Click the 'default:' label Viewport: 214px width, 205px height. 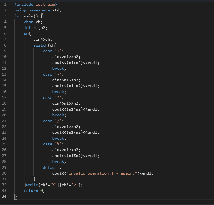pyautogui.click(x=52, y=167)
